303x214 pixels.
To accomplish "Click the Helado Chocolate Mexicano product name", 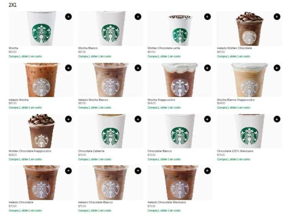I will [x=167, y=202].
